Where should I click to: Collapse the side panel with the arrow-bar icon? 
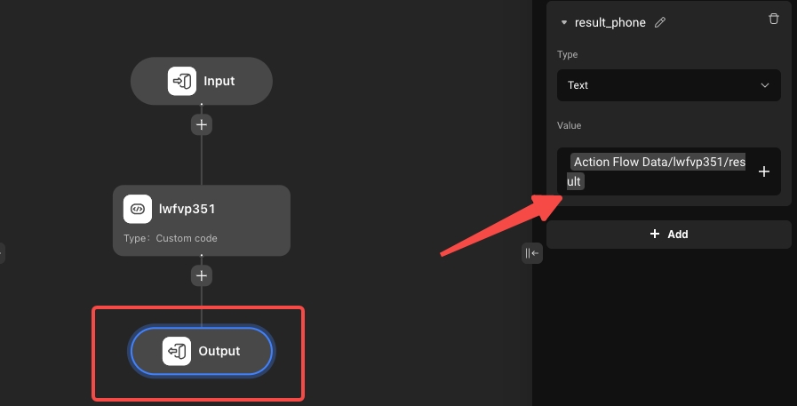click(x=531, y=253)
